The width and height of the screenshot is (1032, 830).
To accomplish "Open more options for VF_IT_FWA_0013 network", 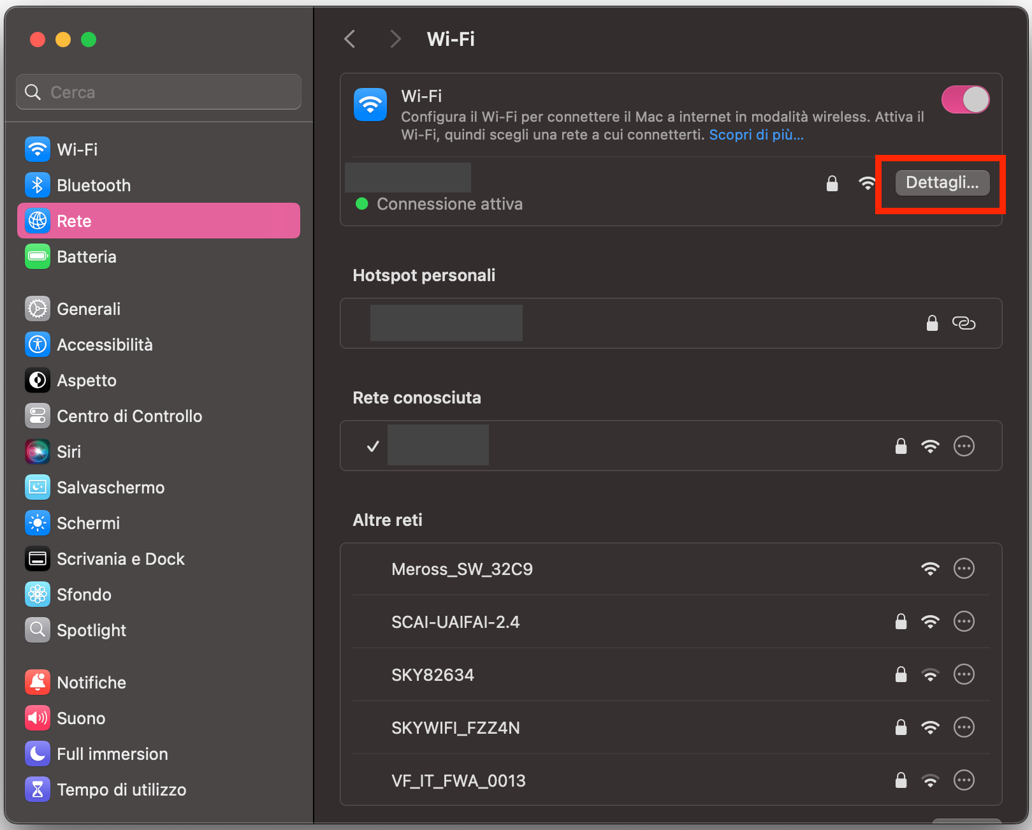I will 964,780.
